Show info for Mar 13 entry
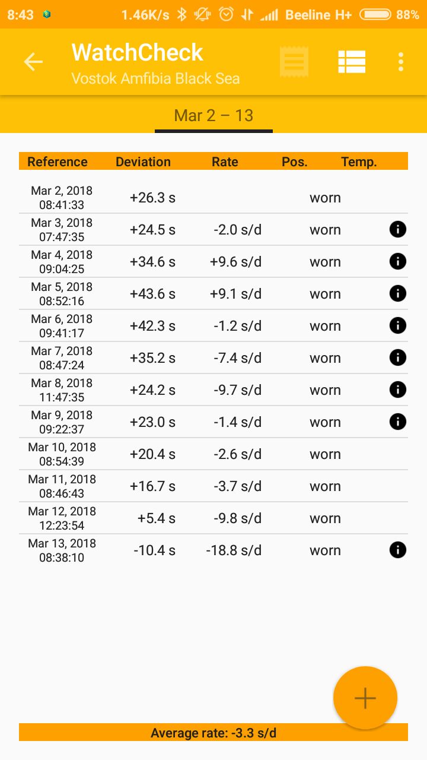 [x=398, y=550]
